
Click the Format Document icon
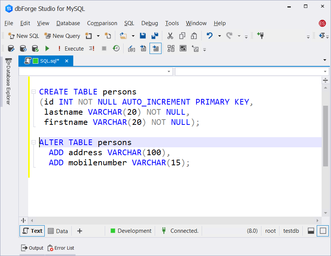pyautogui.click(x=144, y=49)
